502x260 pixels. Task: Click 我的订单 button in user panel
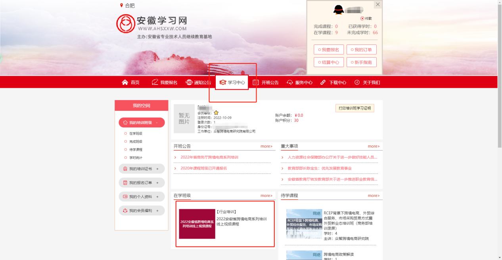pyautogui.click(x=362, y=50)
